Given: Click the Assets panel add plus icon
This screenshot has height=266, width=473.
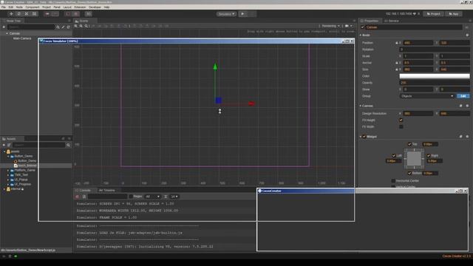Looking at the screenshot, I should [4, 145].
